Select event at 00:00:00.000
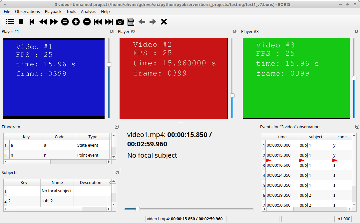This screenshot has height=223, width=360. pos(282,145)
